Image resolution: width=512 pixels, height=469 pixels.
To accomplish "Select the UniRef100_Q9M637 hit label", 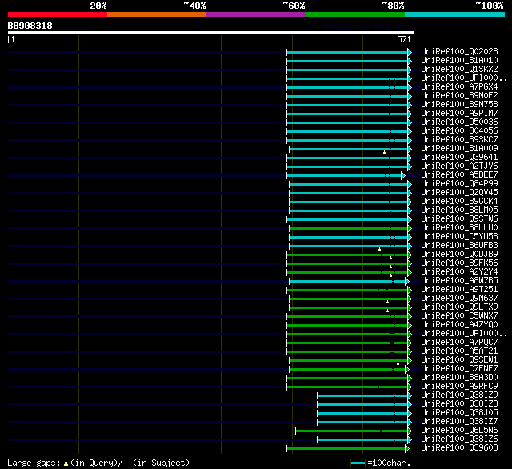I will [x=459, y=299].
